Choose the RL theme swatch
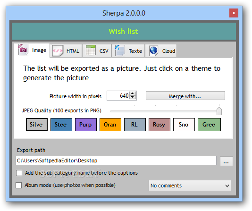The image size is (252, 211). [135, 125]
